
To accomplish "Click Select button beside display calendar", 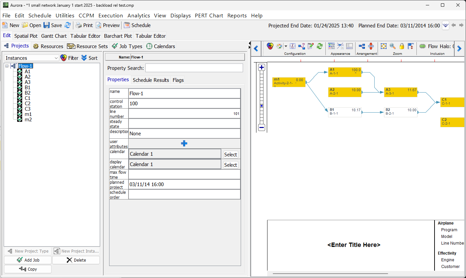I will [230, 165].
